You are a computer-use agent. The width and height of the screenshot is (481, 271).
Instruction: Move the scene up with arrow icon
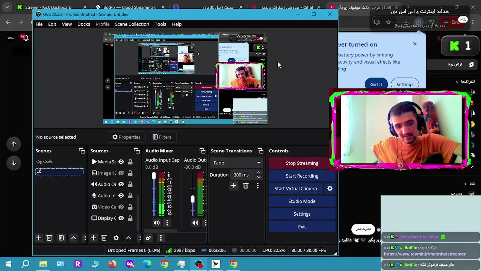74,238
